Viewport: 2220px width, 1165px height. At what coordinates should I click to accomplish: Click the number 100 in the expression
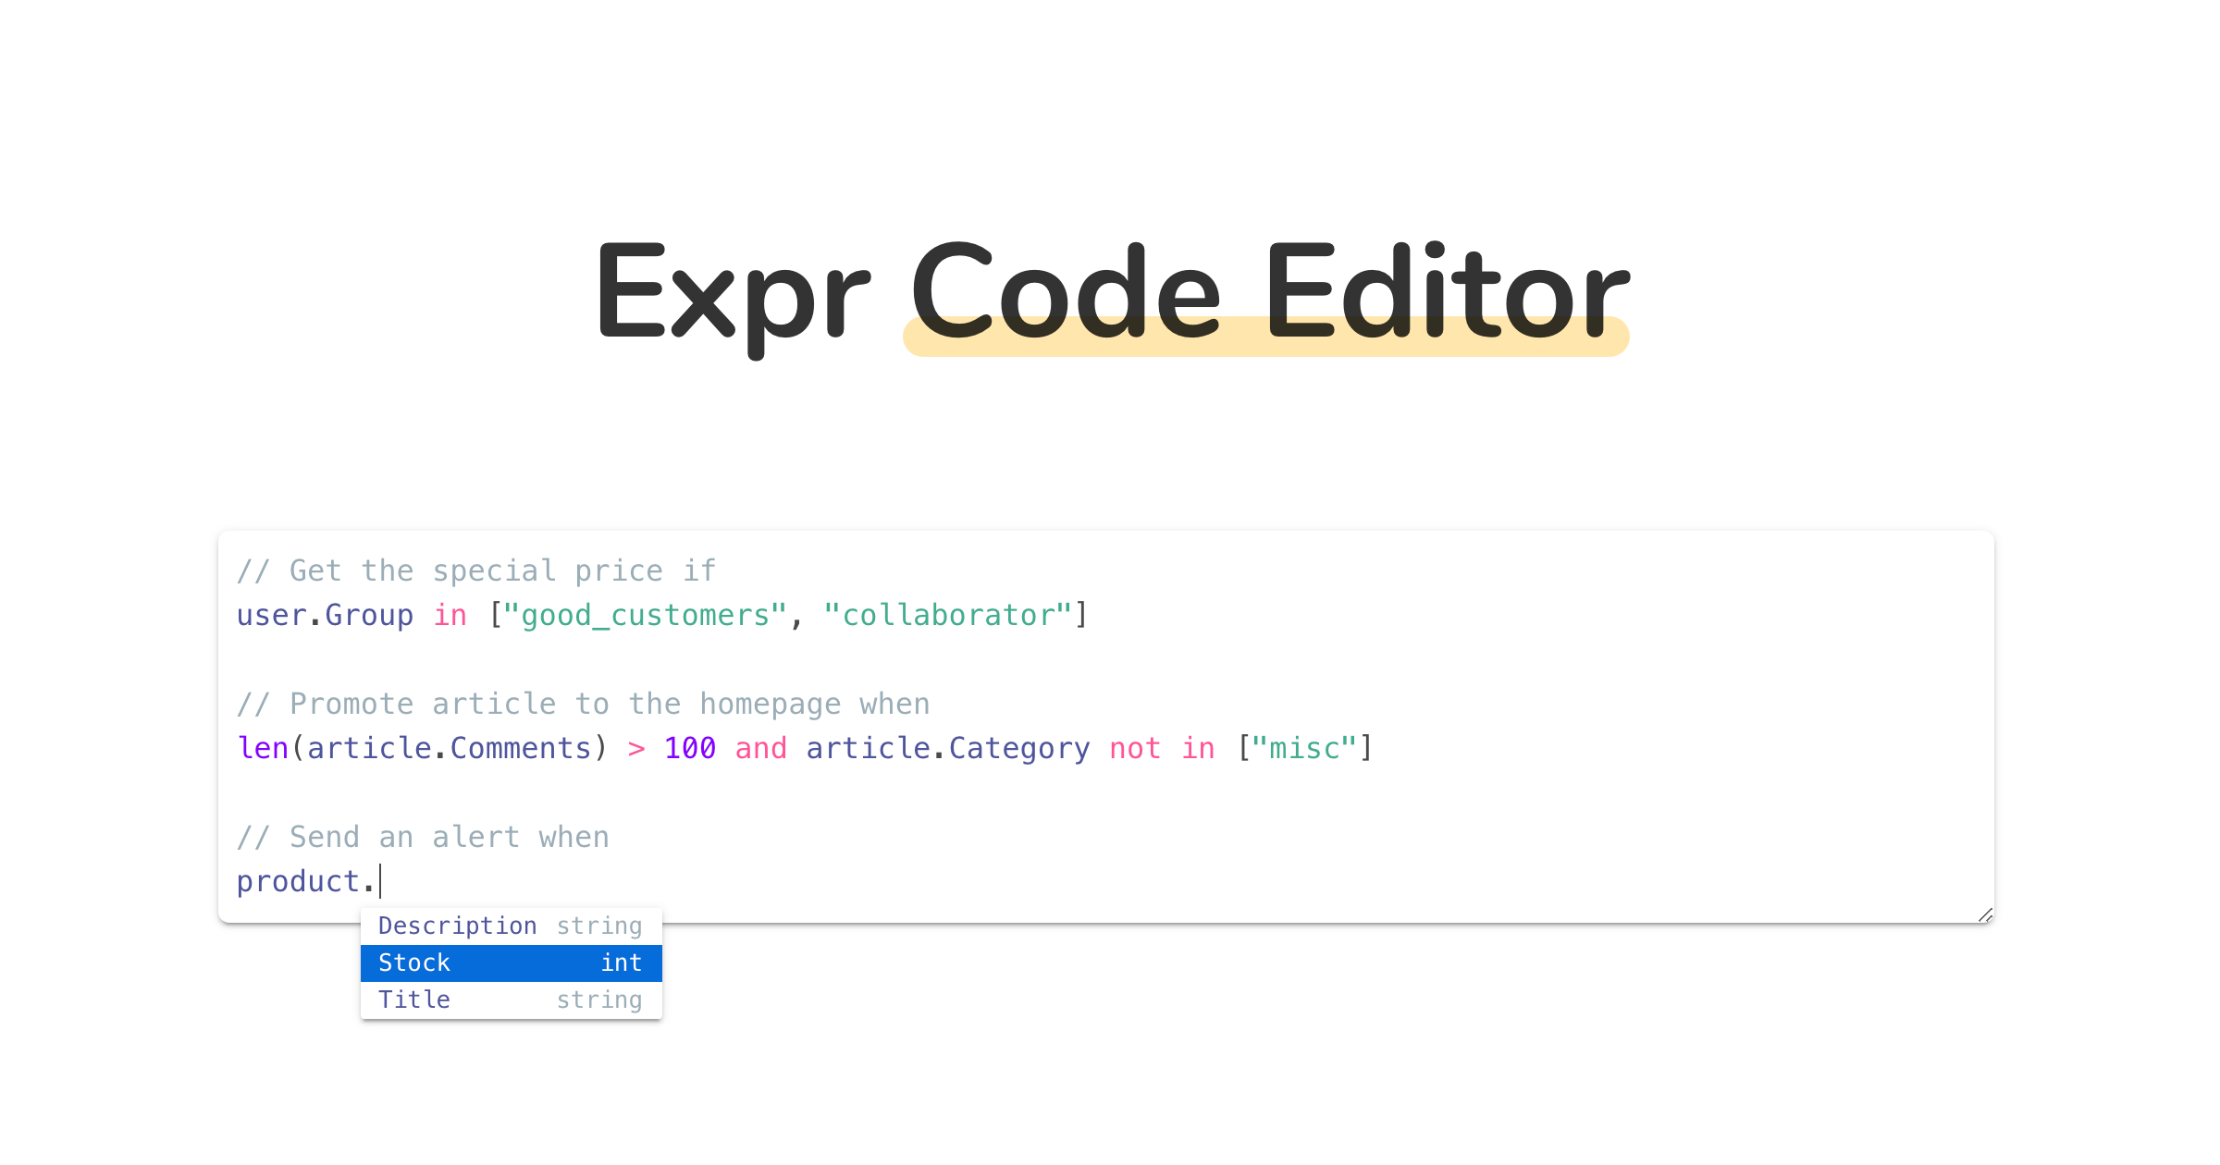690,748
